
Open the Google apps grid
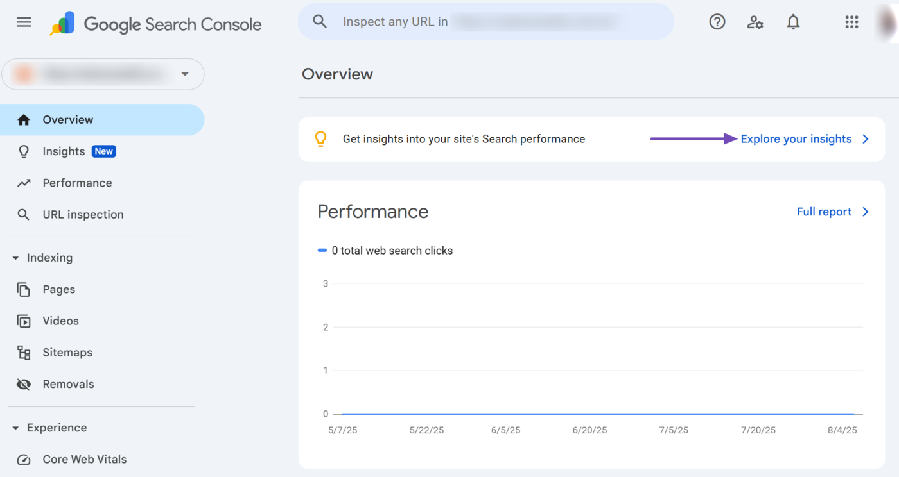click(x=851, y=22)
